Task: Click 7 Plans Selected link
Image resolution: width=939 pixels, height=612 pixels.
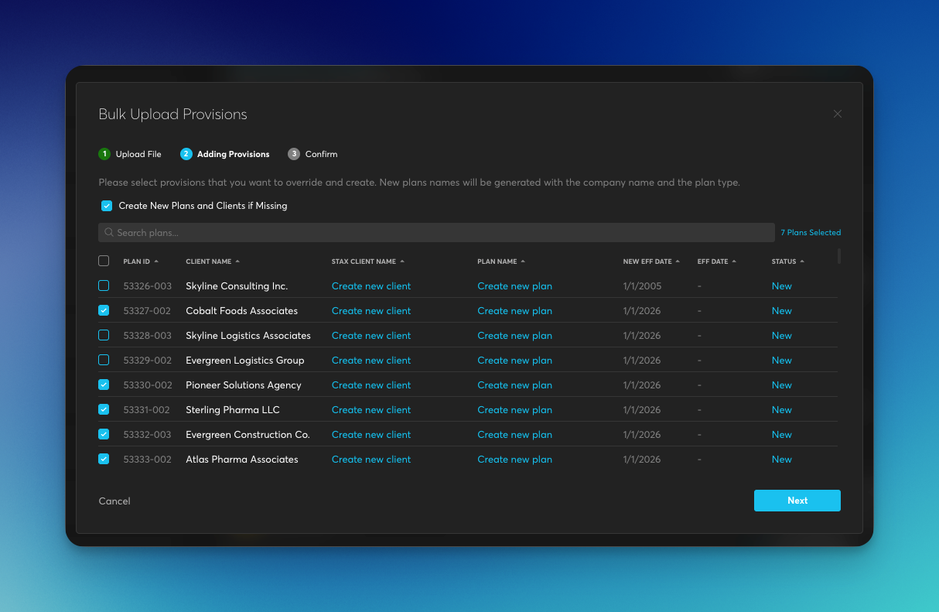Action: point(811,232)
